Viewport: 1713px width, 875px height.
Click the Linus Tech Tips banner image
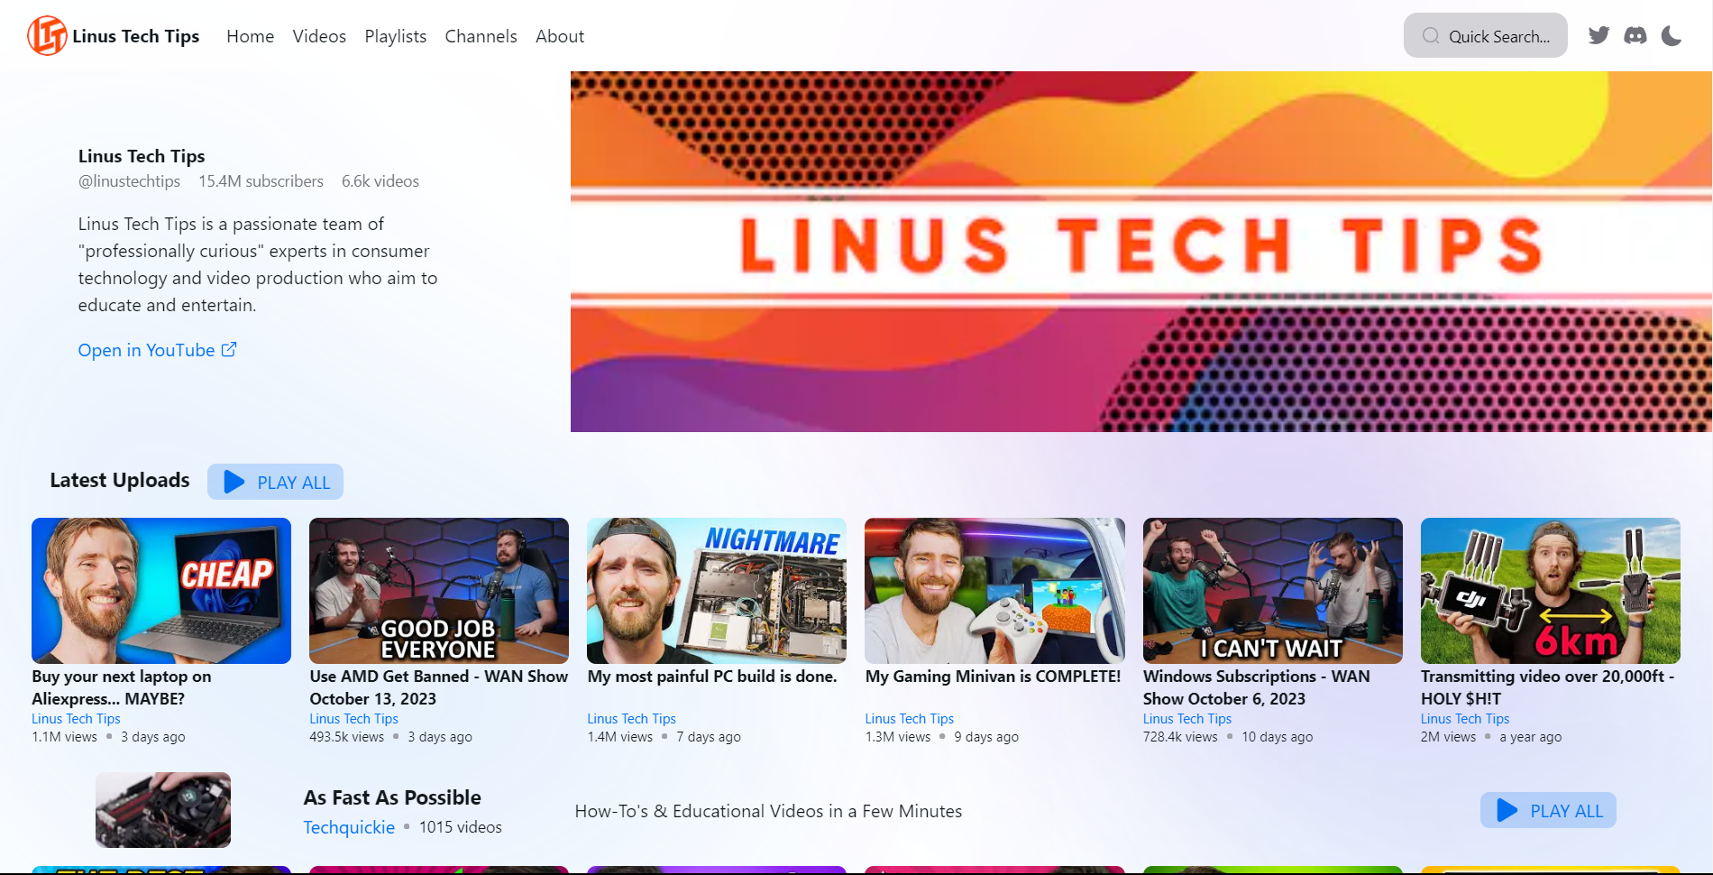click(x=1140, y=252)
